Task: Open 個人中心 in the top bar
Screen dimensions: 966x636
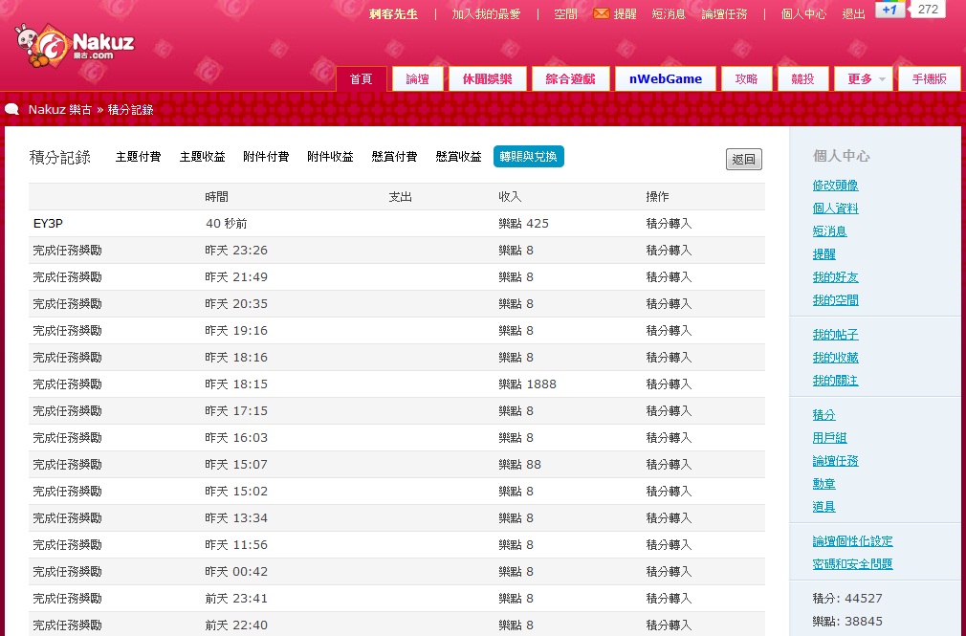Action: click(803, 13)
